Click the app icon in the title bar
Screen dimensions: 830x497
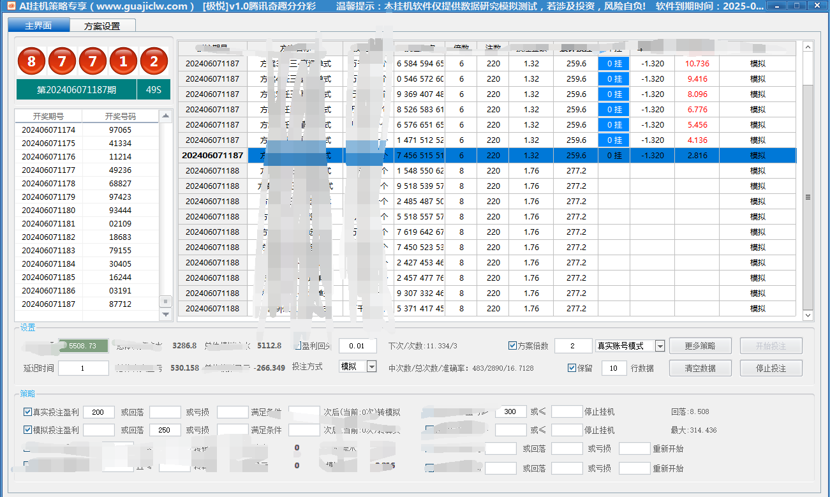10,6
